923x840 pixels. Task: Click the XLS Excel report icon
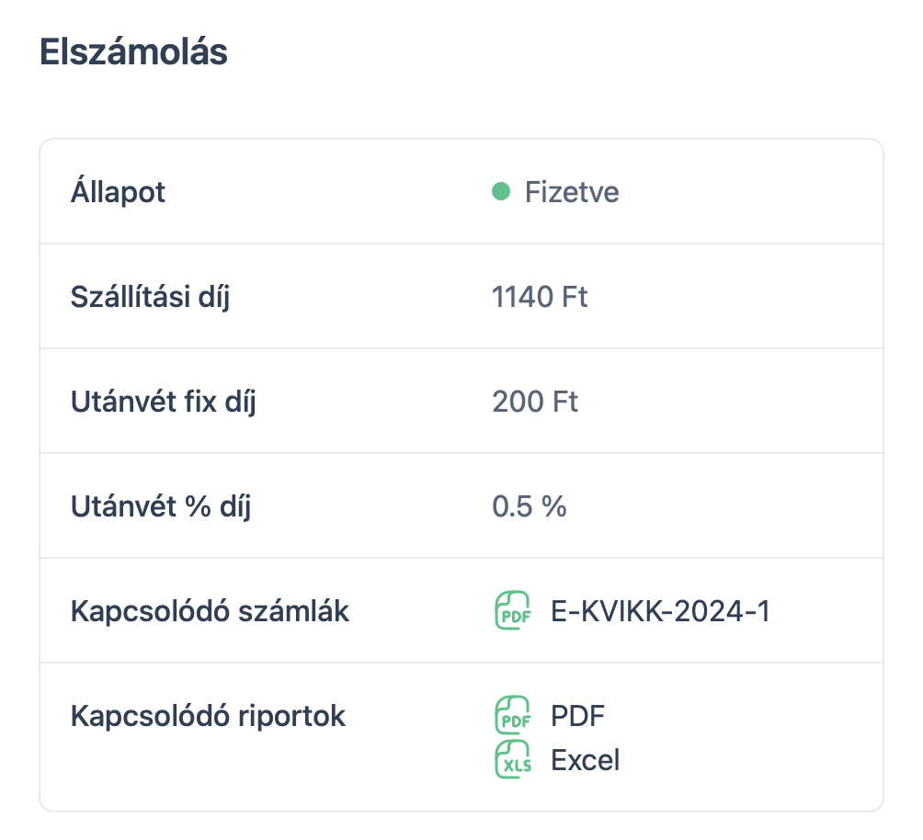pyautogui.click(x=513, y=760)
